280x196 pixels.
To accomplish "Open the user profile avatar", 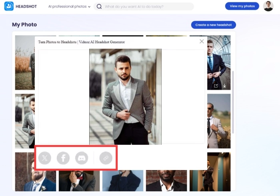I will (268, 6).
